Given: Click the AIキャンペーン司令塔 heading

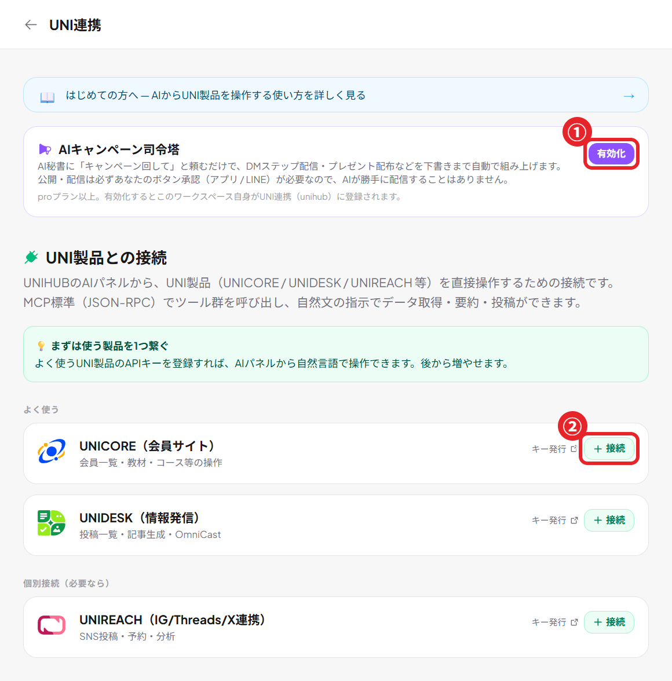Looking at the screenshot, I should point(119,150).
